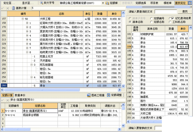Select the 定额编号 radio button

(151, 19)
